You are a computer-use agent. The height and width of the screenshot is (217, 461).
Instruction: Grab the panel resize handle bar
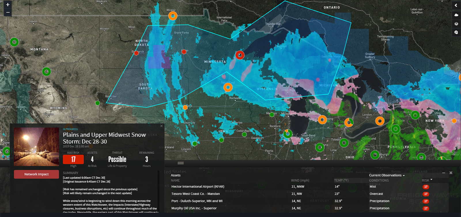click(181, 163)
